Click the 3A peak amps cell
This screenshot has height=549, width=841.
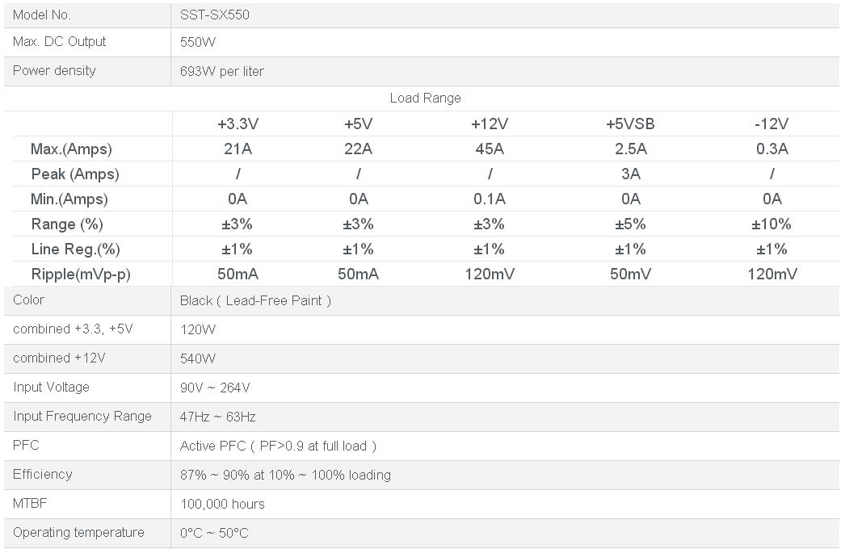tap(630, 174)
